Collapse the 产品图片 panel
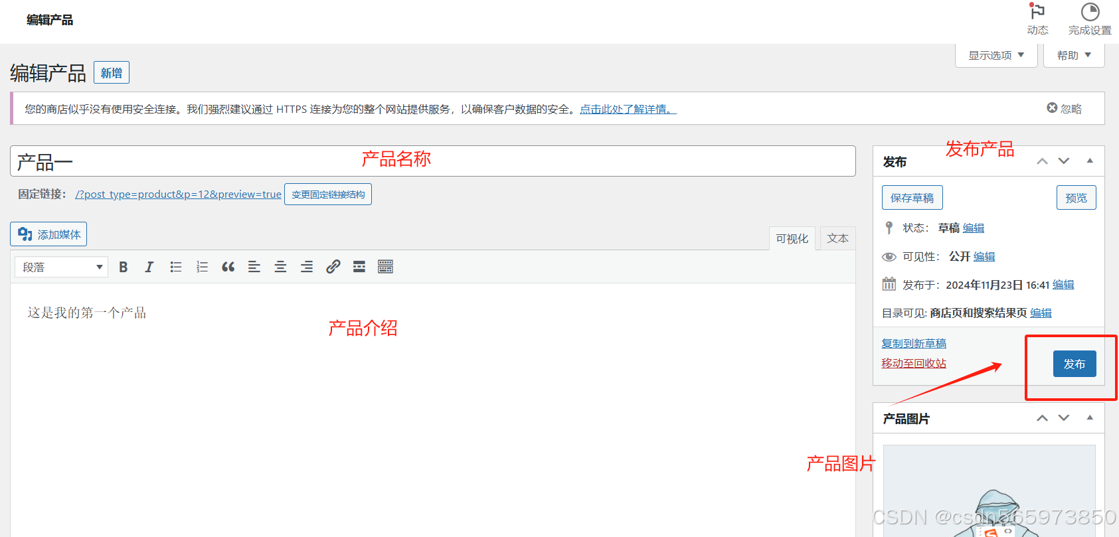Viewport: 1119px width, 537px height. pos(1090,418)
